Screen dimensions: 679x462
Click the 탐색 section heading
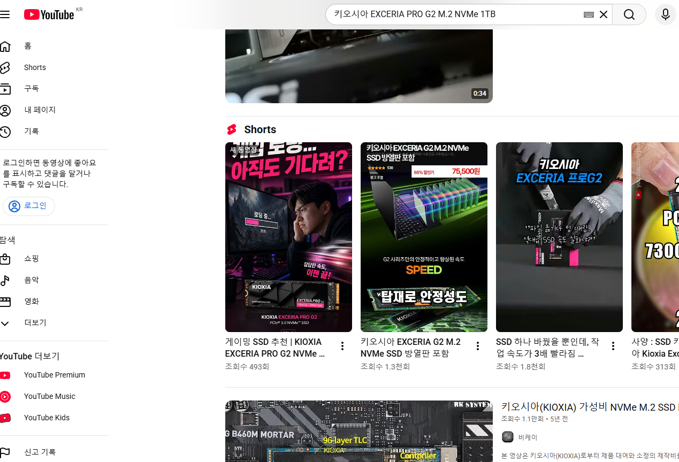pos(7,240)
